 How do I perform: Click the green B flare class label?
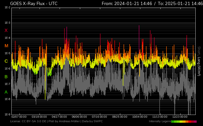(6, 77)
